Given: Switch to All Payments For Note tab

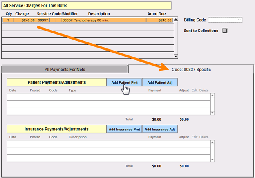Looking at the screenshot, I should (x=65, y=70).
